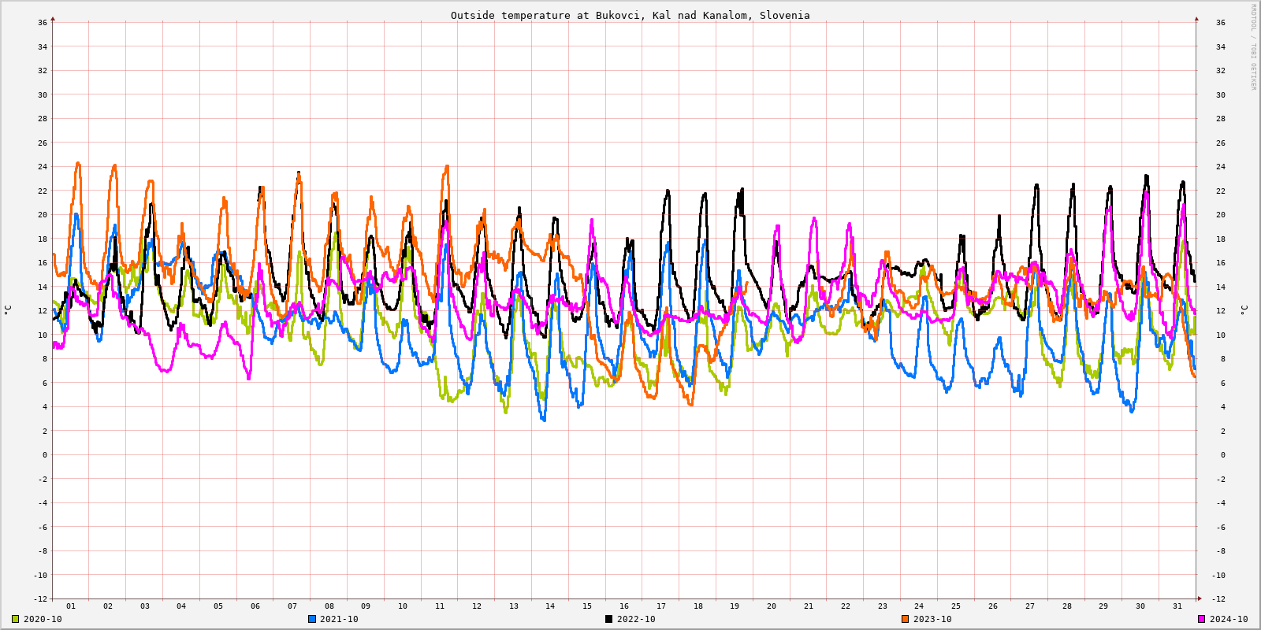Click day "05" on the x-axis
This screenshot has width=1261, height=630.
[x=218, y=606]
